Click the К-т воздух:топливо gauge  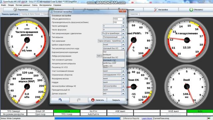coord(187,40)
